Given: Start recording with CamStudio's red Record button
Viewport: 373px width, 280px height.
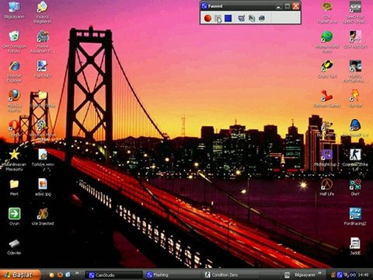Looking at the screenshot, I should pyautogui.click(x=207, y=18).
